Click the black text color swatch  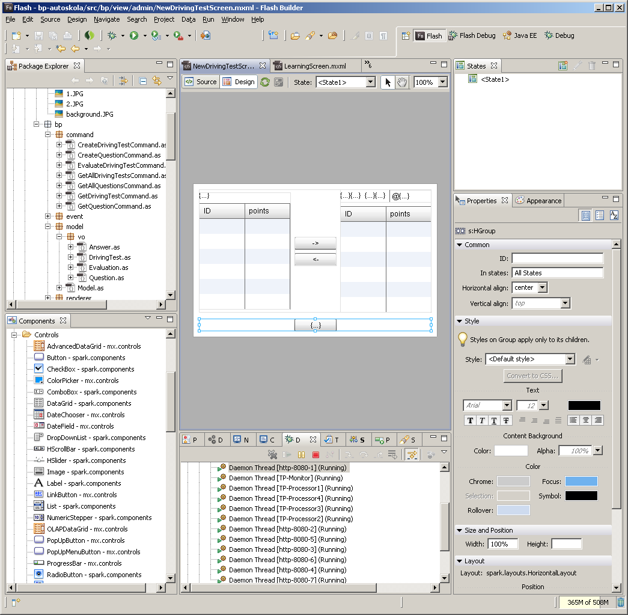584,405
